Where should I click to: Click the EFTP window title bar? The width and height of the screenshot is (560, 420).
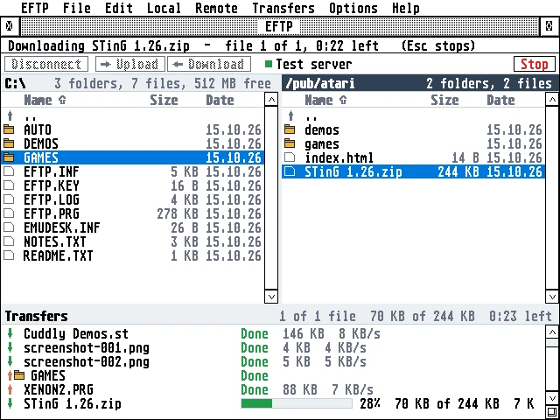point(279,26)
